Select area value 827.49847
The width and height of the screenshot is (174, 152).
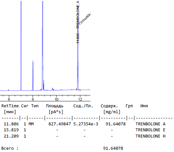click(60, 124)
